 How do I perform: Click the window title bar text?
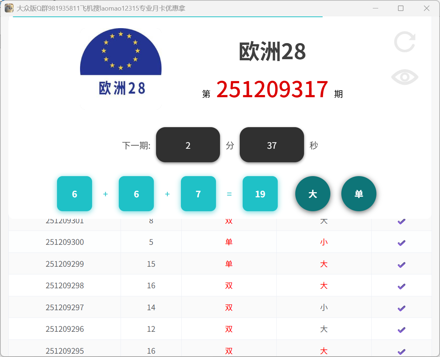point(100,8)
